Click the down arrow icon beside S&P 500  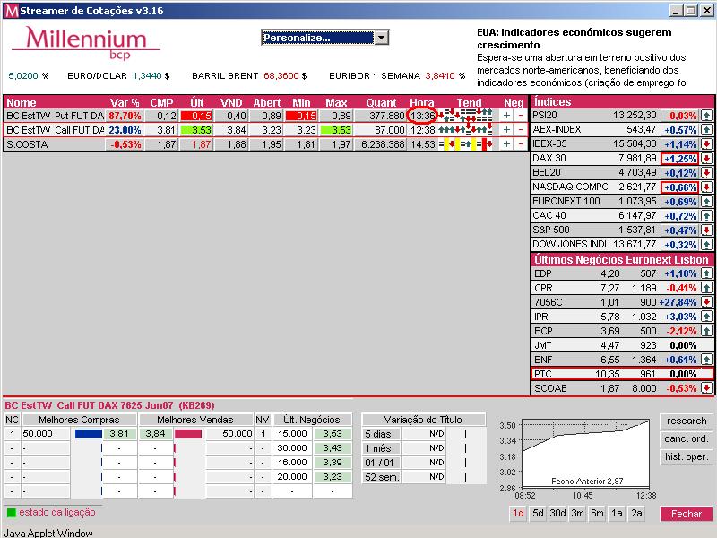tap(706, 230)
